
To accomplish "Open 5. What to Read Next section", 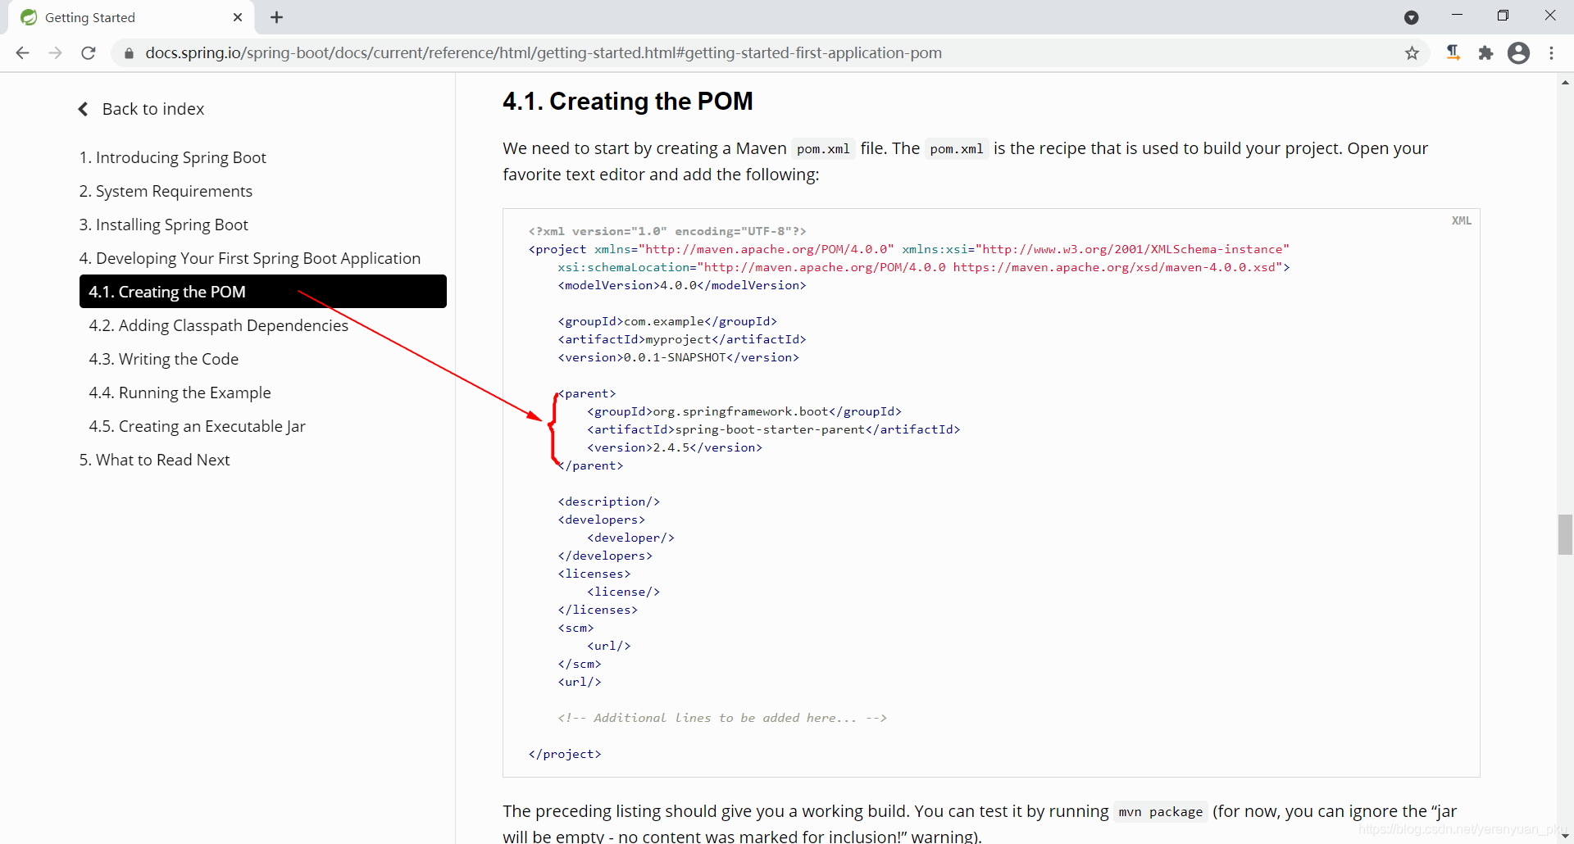I will click(x=154, y=460).
